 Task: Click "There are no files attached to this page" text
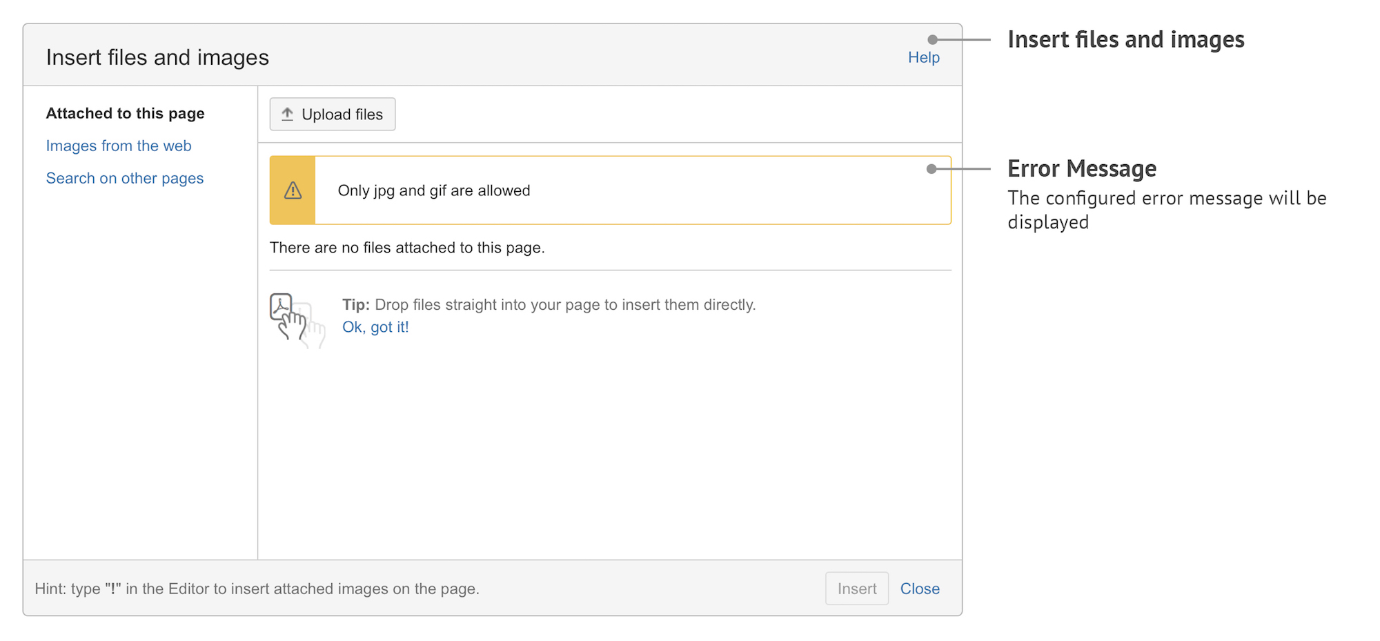[407, 247]
